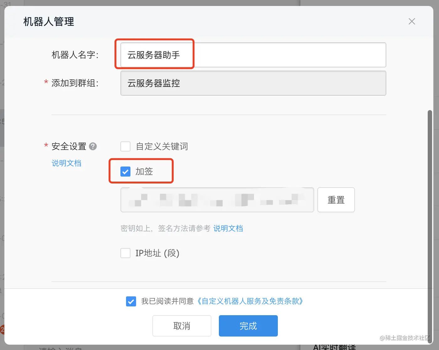This screenshot has height=350, width=439.
Task: Click the blurred signing secret key field
Action: pos(217,200)
